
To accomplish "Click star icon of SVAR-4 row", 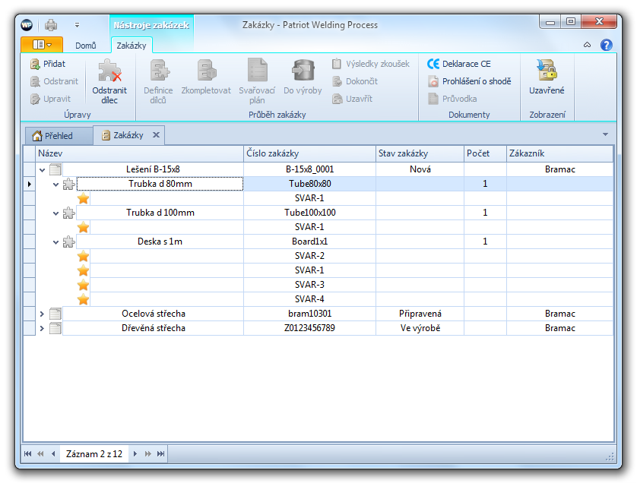I will coord(84,299).
